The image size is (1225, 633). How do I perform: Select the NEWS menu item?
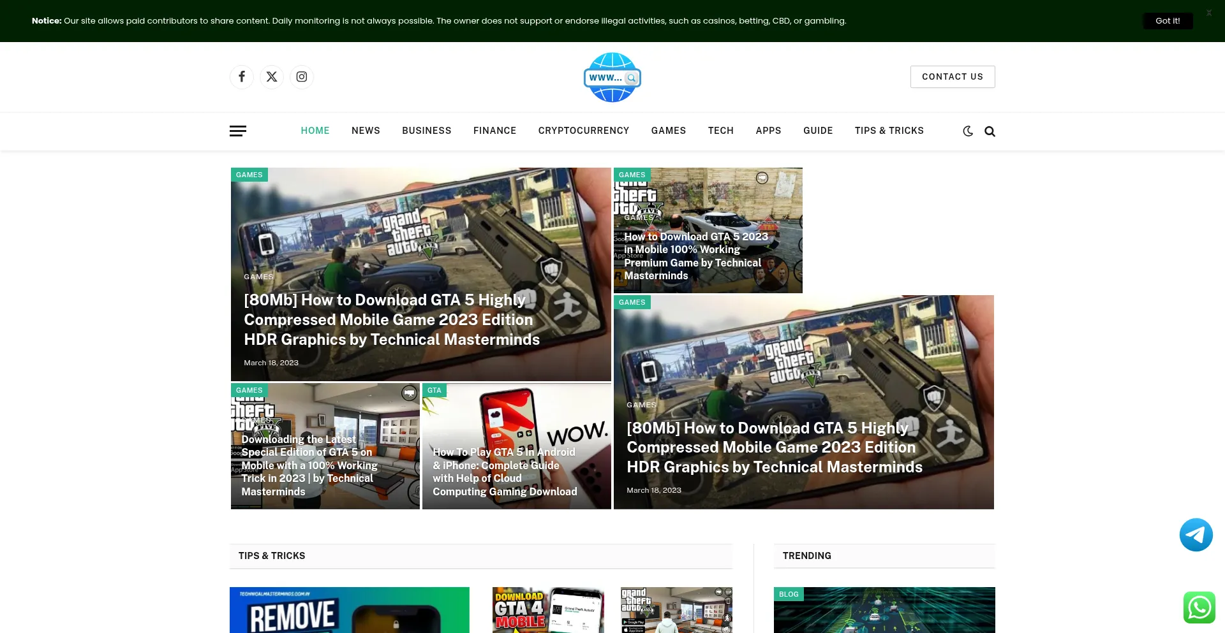point(366,131)
